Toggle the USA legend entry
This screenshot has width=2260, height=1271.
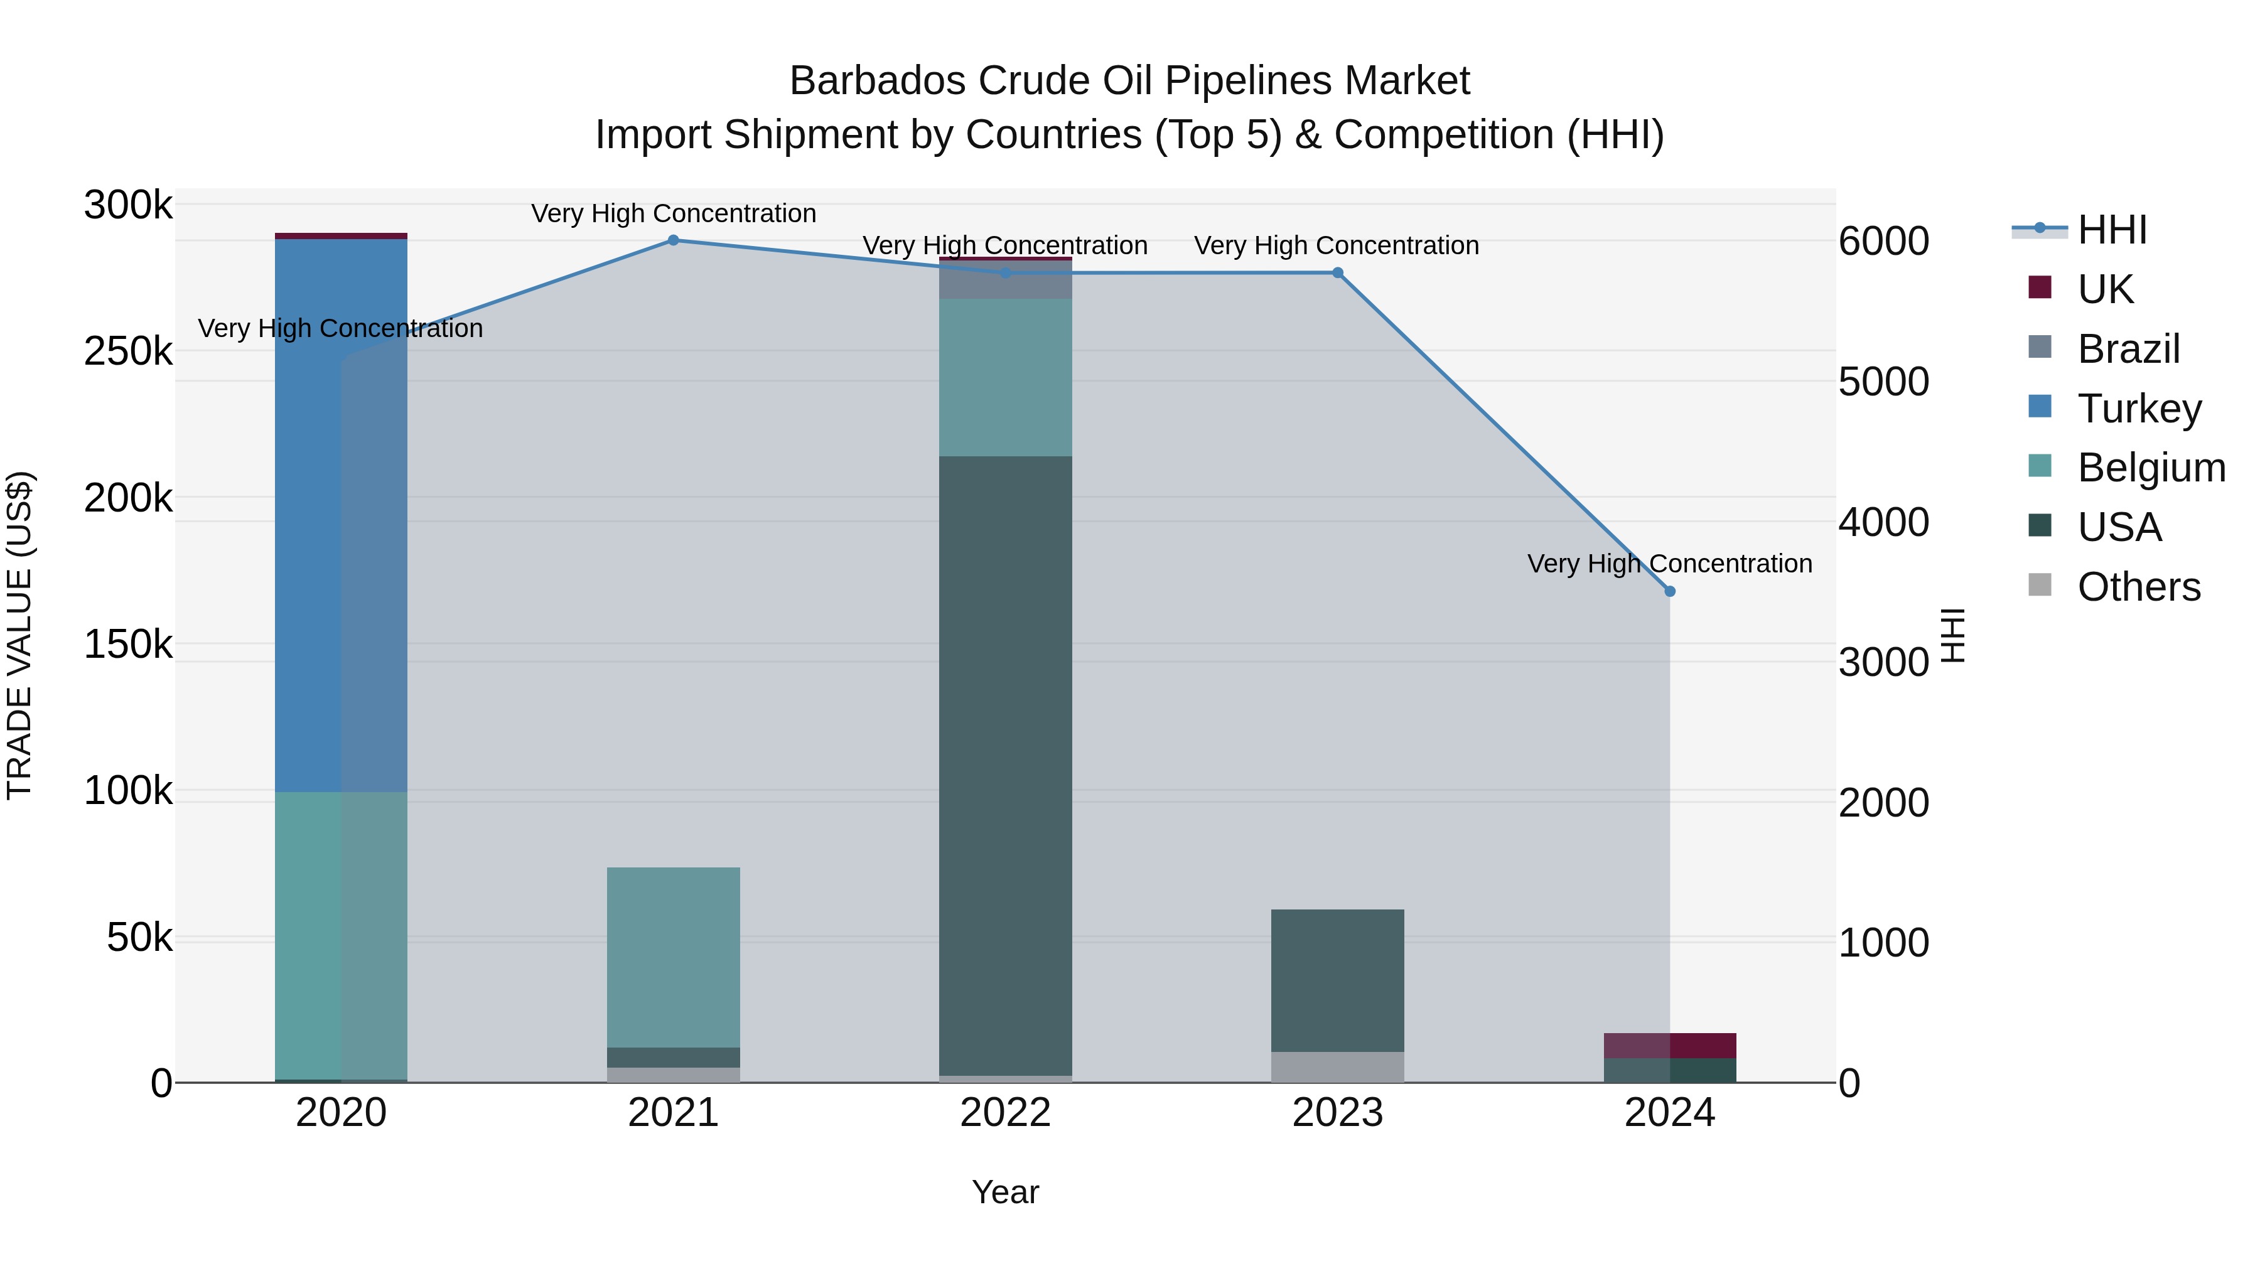tap(2095, 527)
